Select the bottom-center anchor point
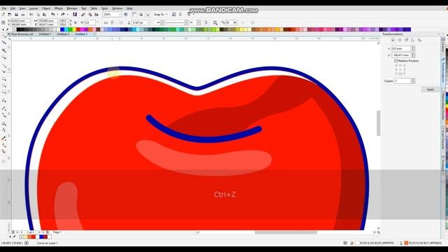Image resolution: width=448 pixels, height=252 pixels. tap(400, 73)
